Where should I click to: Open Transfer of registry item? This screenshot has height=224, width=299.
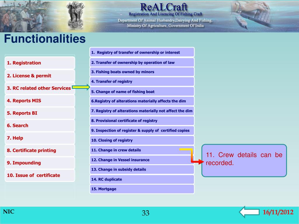(x=142, y=82)
